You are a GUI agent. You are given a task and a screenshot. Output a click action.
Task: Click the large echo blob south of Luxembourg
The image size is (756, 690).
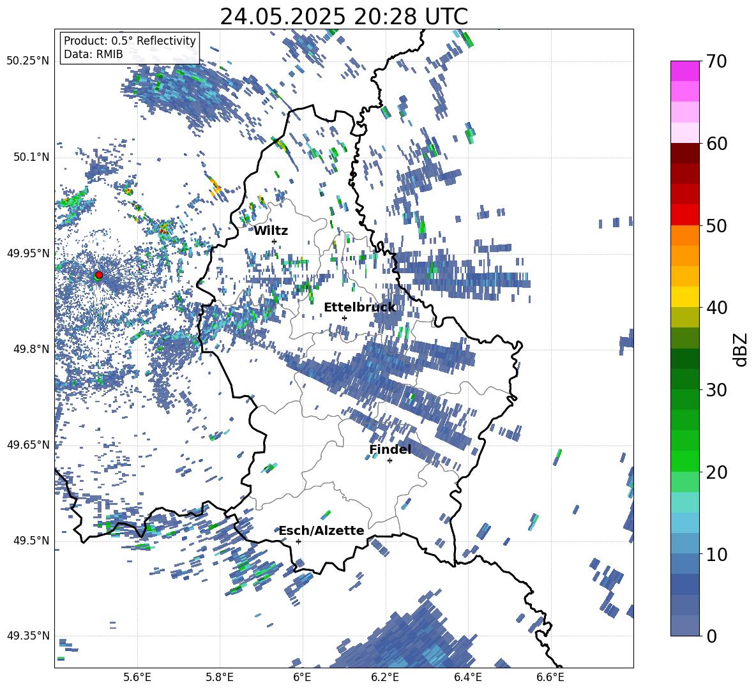[x=405, y=636]
